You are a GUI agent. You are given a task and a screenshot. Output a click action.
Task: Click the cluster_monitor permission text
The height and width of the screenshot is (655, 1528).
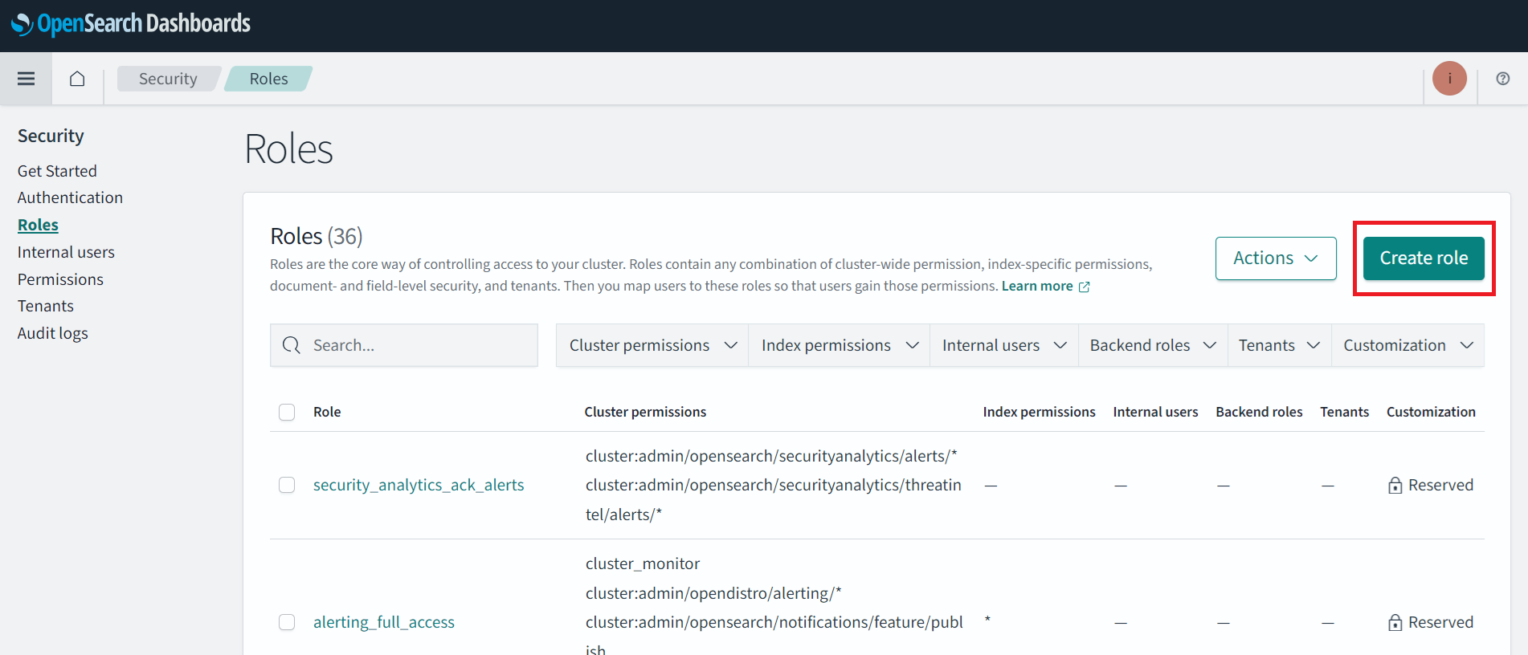click(643, 563)
